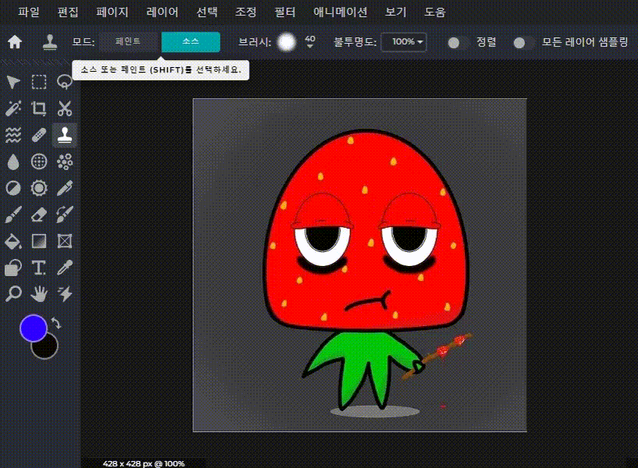Viewport: 638px width, 468px height.
Task: Select the gridded circle tool
Action: (x=39, y=161)
